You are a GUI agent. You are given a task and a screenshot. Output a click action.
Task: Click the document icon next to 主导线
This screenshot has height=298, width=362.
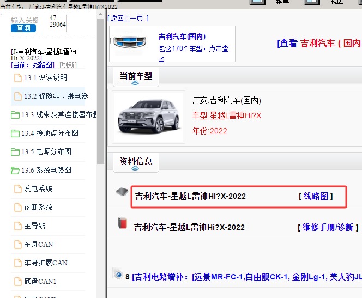click(18, 226)
